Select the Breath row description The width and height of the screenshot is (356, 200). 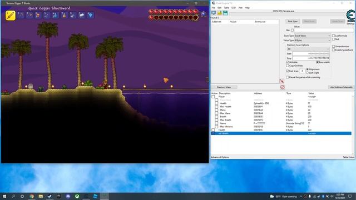(x=223, y=117)
